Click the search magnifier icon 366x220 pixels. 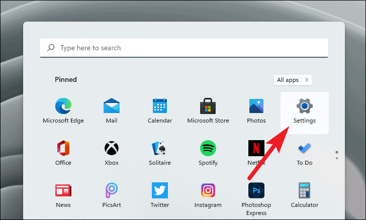51,48
